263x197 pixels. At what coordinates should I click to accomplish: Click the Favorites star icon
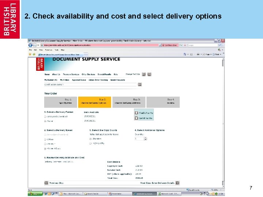pyautogui.click(x=30, y=54)
